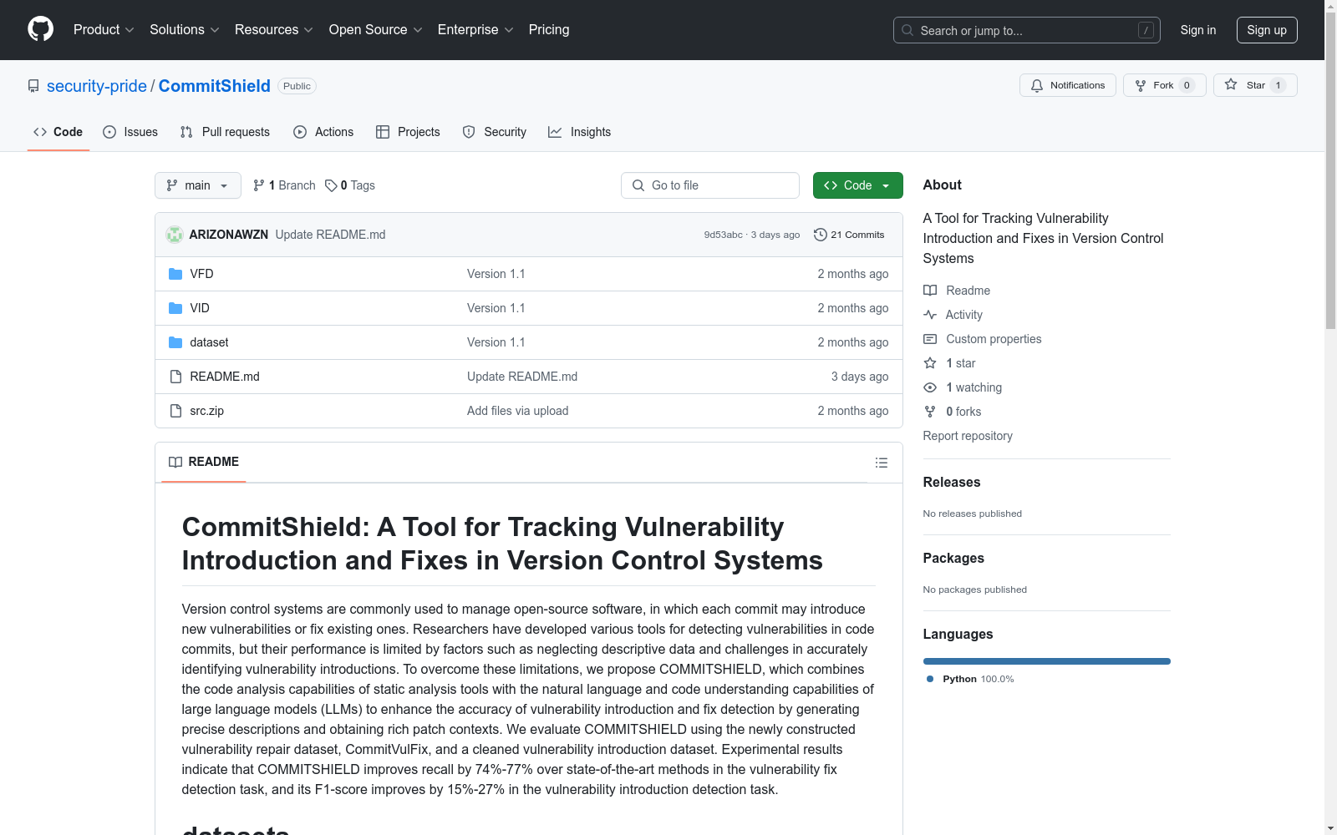Image resolution: width=1337 pixels, height=835 pixels.
Task: Click the README.md file icon
Action: click(x=175, y=377)
